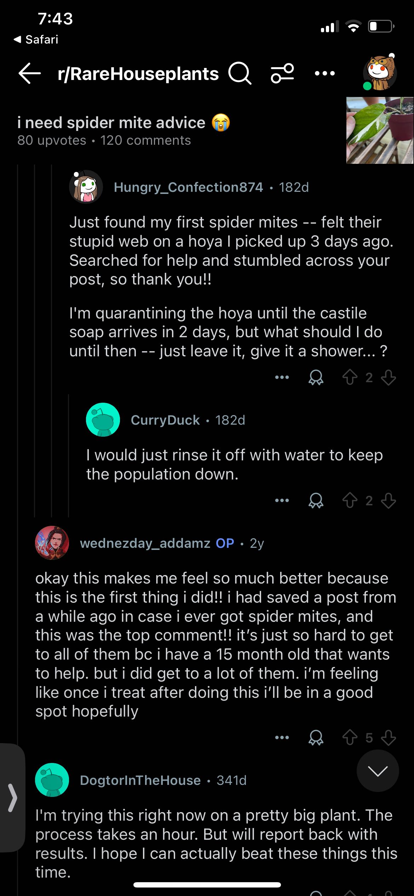Open the spider mite post thumbnail image
This screenshot has height=896, width=414.
pos(380,130)
